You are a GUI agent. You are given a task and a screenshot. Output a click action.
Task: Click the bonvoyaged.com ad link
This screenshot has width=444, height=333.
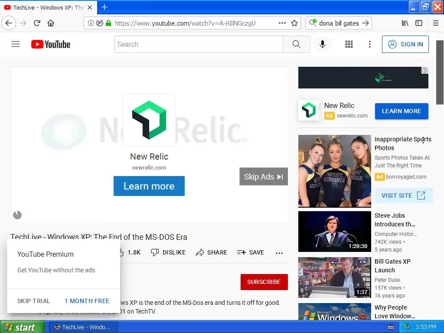pyautogui.click(x=406, y=177)
